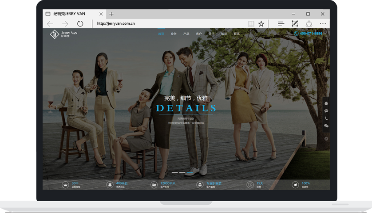372x213 pixels.
Task: Click the Make a Web Note icon
Action: coord(294,24)
